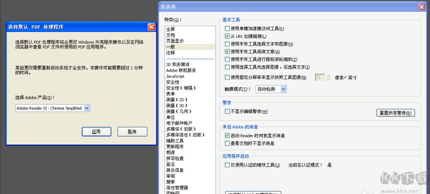Viewport: 430px width, 194px height.
Task: Choose 单位 in the category list
Action: 170,117
